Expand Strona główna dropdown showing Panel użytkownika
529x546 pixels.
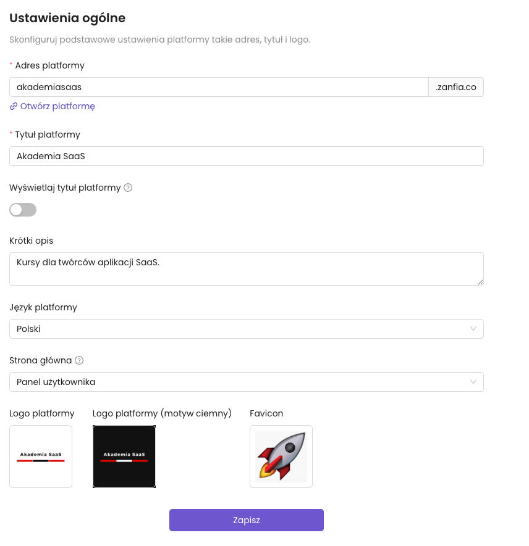coord(246,382)
